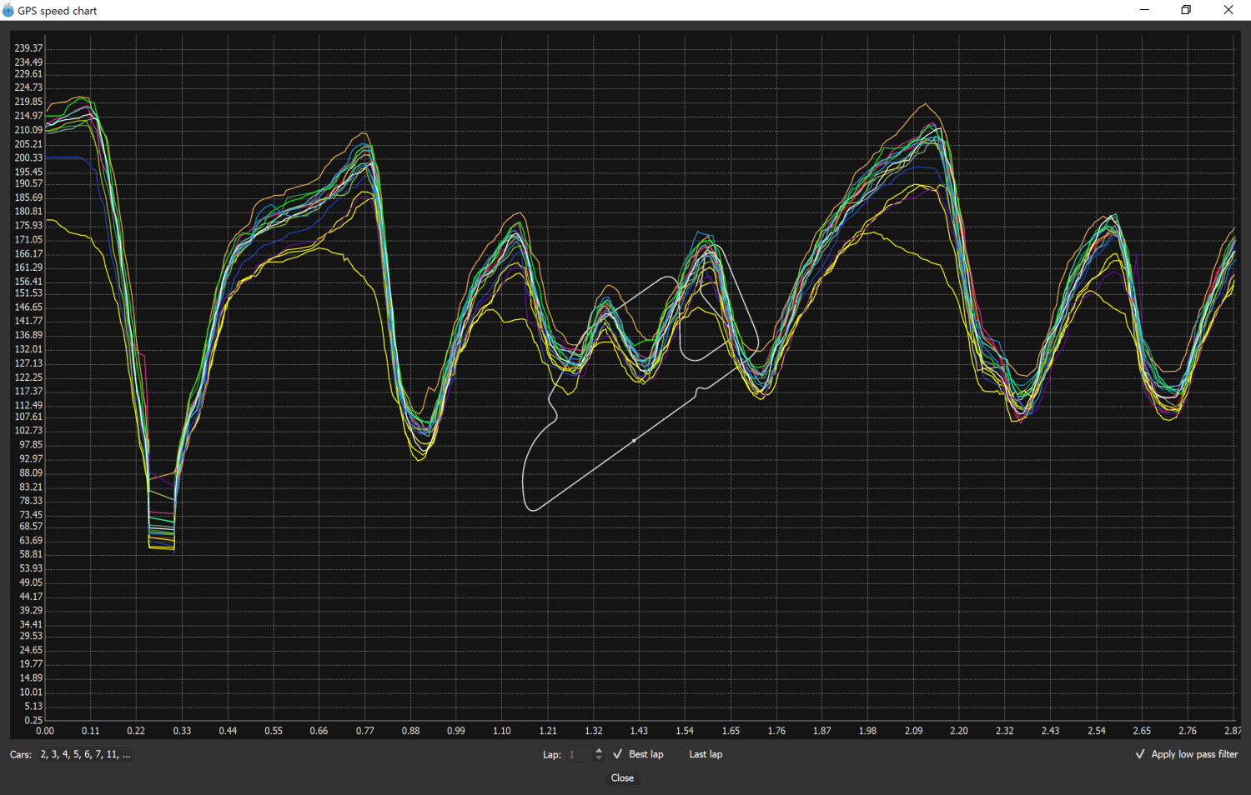Click the 2.20 label on the distance axis
The width and height of the screenshot is (1251, 795).
coord(959,731)
